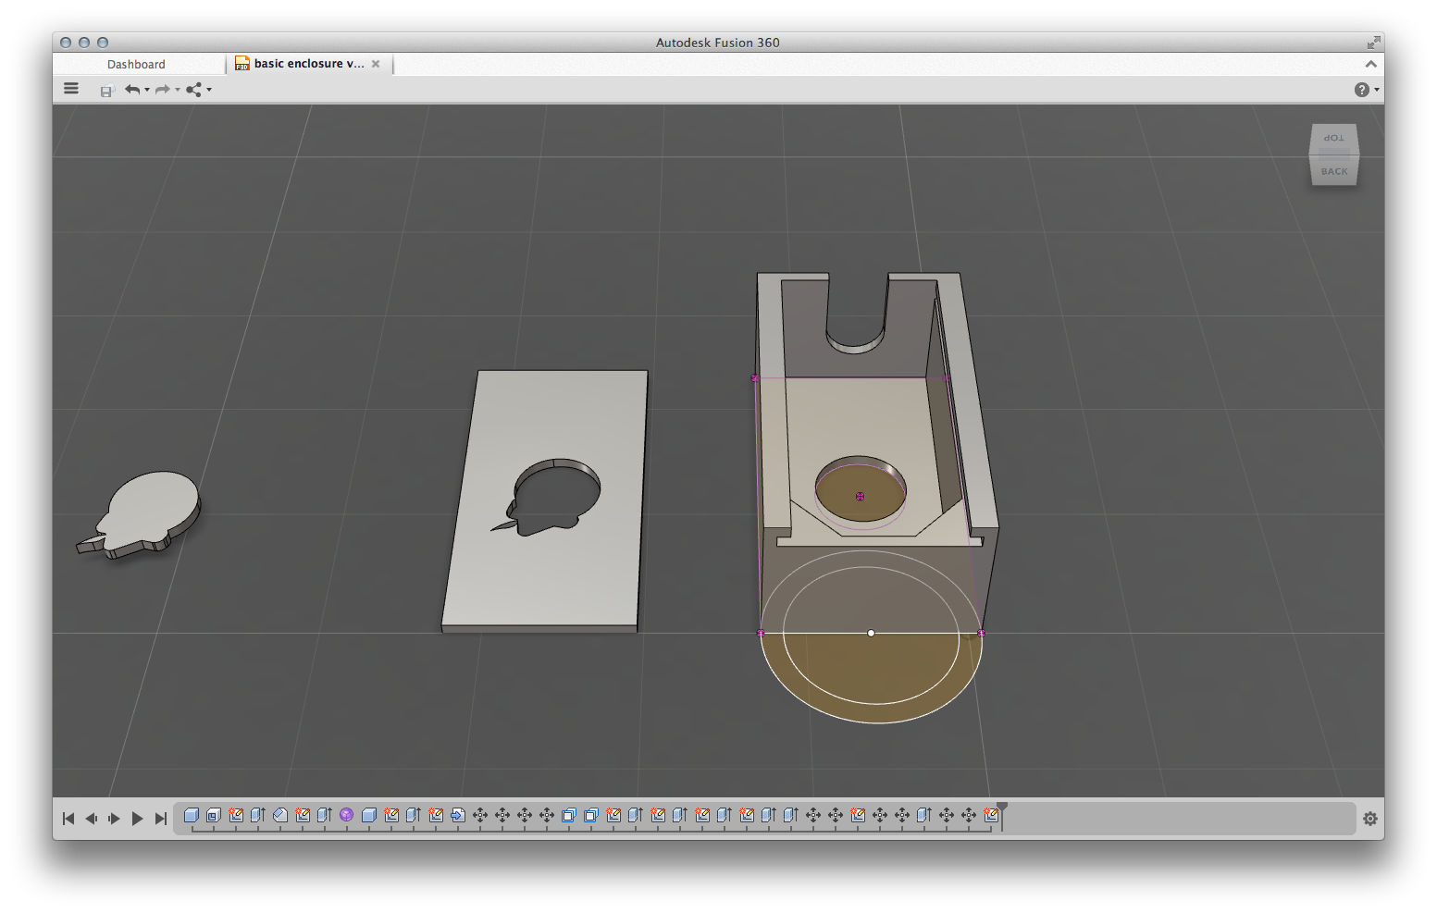Screen dimensions: 1437x913
Task: Toggle full screen with title bar arrows icon
Action: pyautogui.click(x=1373, y=43)
